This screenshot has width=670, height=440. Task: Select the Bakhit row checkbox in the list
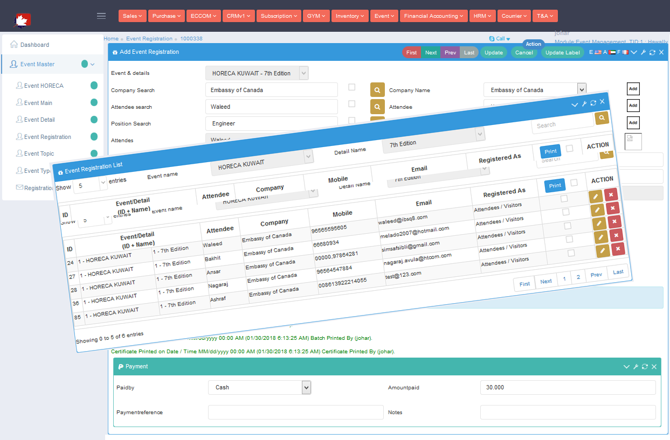point(565,212)
